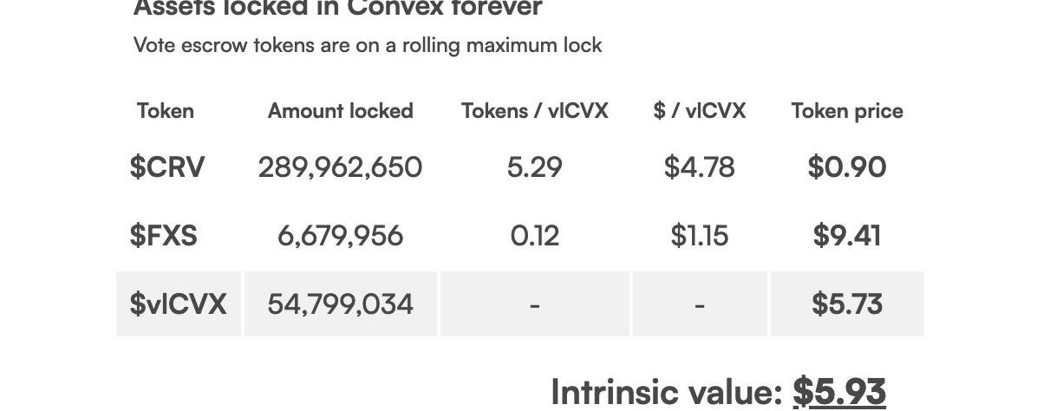Click the 54,799,034 amount locked value

[340, 304]
